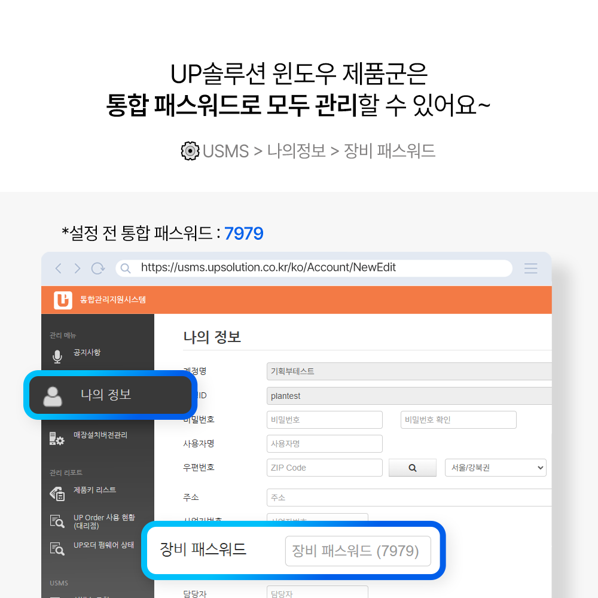Viewport: 598px width, 598px height.
Task: Open the 서울/강북권 region dropdown
Action: click(x=495, y=468)
